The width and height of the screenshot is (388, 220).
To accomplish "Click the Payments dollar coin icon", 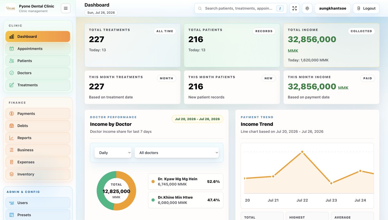I will (x=12, y=114).
